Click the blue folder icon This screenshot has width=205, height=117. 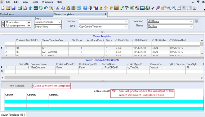(x=142, y=8)
